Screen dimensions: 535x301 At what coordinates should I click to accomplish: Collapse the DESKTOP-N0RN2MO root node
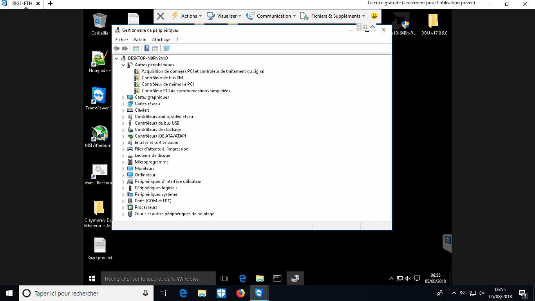tap(116, 58)
